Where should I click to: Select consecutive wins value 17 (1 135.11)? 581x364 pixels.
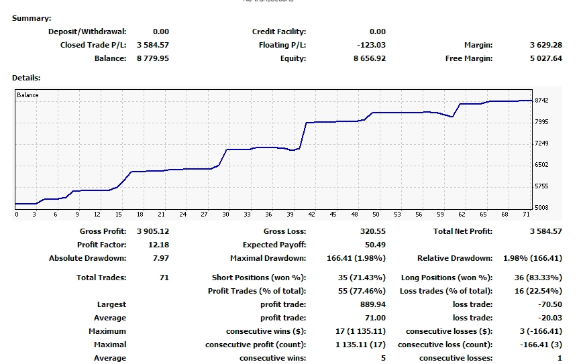point(360,331)
